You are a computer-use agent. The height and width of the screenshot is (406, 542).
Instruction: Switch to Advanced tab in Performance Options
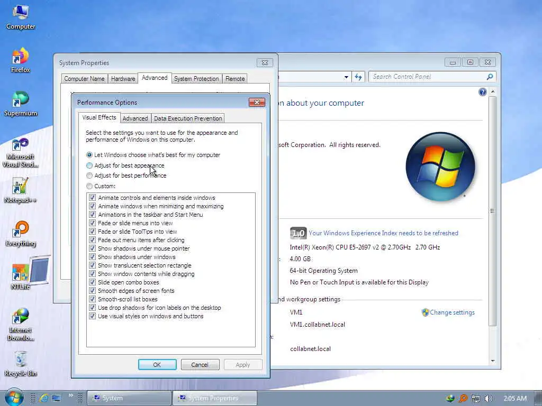tap(135, 118)
